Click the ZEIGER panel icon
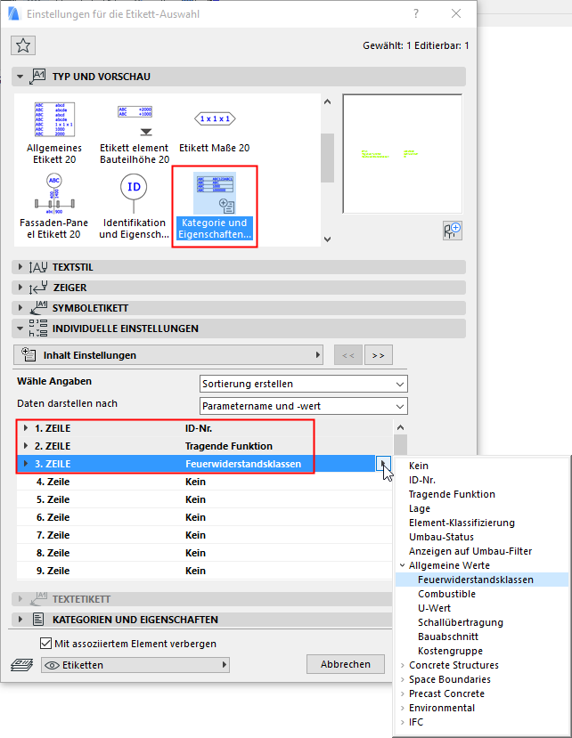572x738 pixels. pos(38,288)
